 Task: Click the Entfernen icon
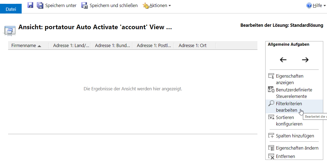pos(271,156)
